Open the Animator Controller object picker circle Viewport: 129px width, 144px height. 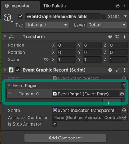124,118
